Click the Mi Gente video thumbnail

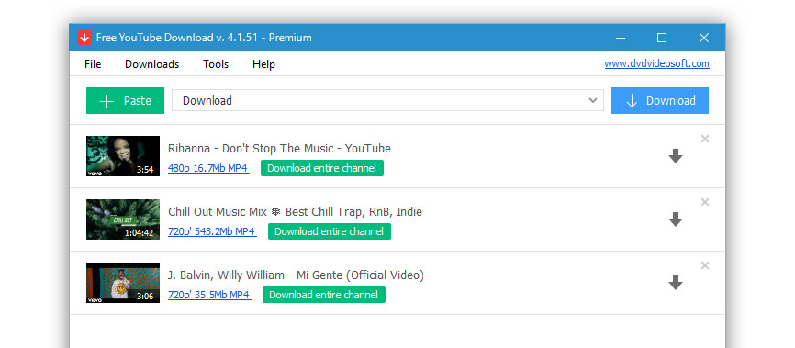pyautogui.click(x=123, y=283)
